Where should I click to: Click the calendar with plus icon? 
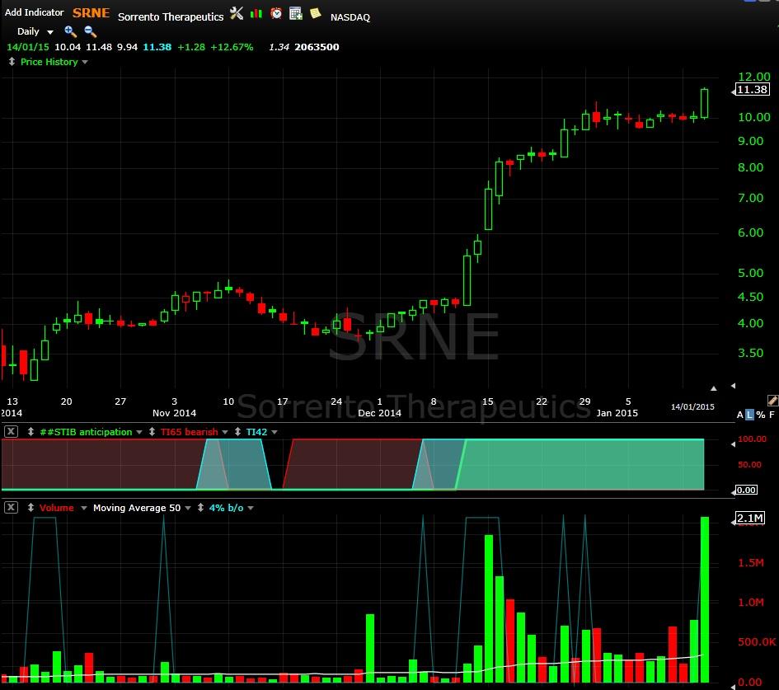pyautogui.click(x=296, y=13)
